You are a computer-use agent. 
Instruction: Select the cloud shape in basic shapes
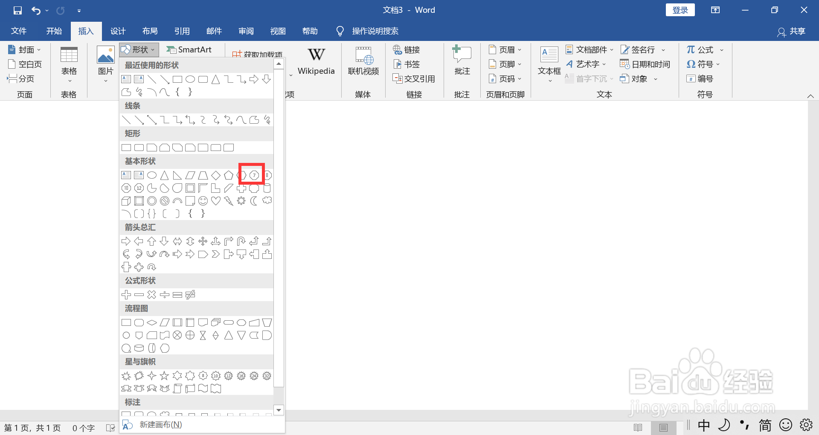[x=267, y=201]
